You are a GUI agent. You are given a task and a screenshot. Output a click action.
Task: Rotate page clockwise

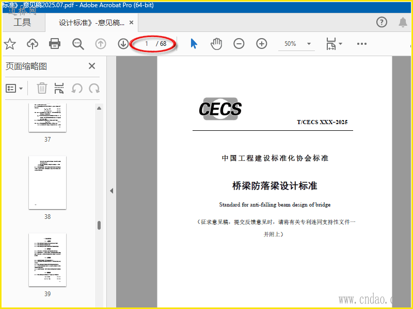[x=94, y=88]
